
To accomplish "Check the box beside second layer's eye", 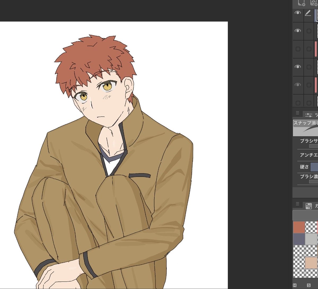I will pos(309,31).
